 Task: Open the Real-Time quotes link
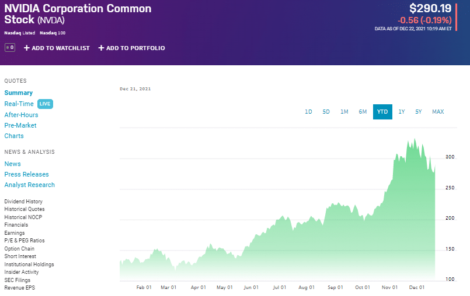19,104
